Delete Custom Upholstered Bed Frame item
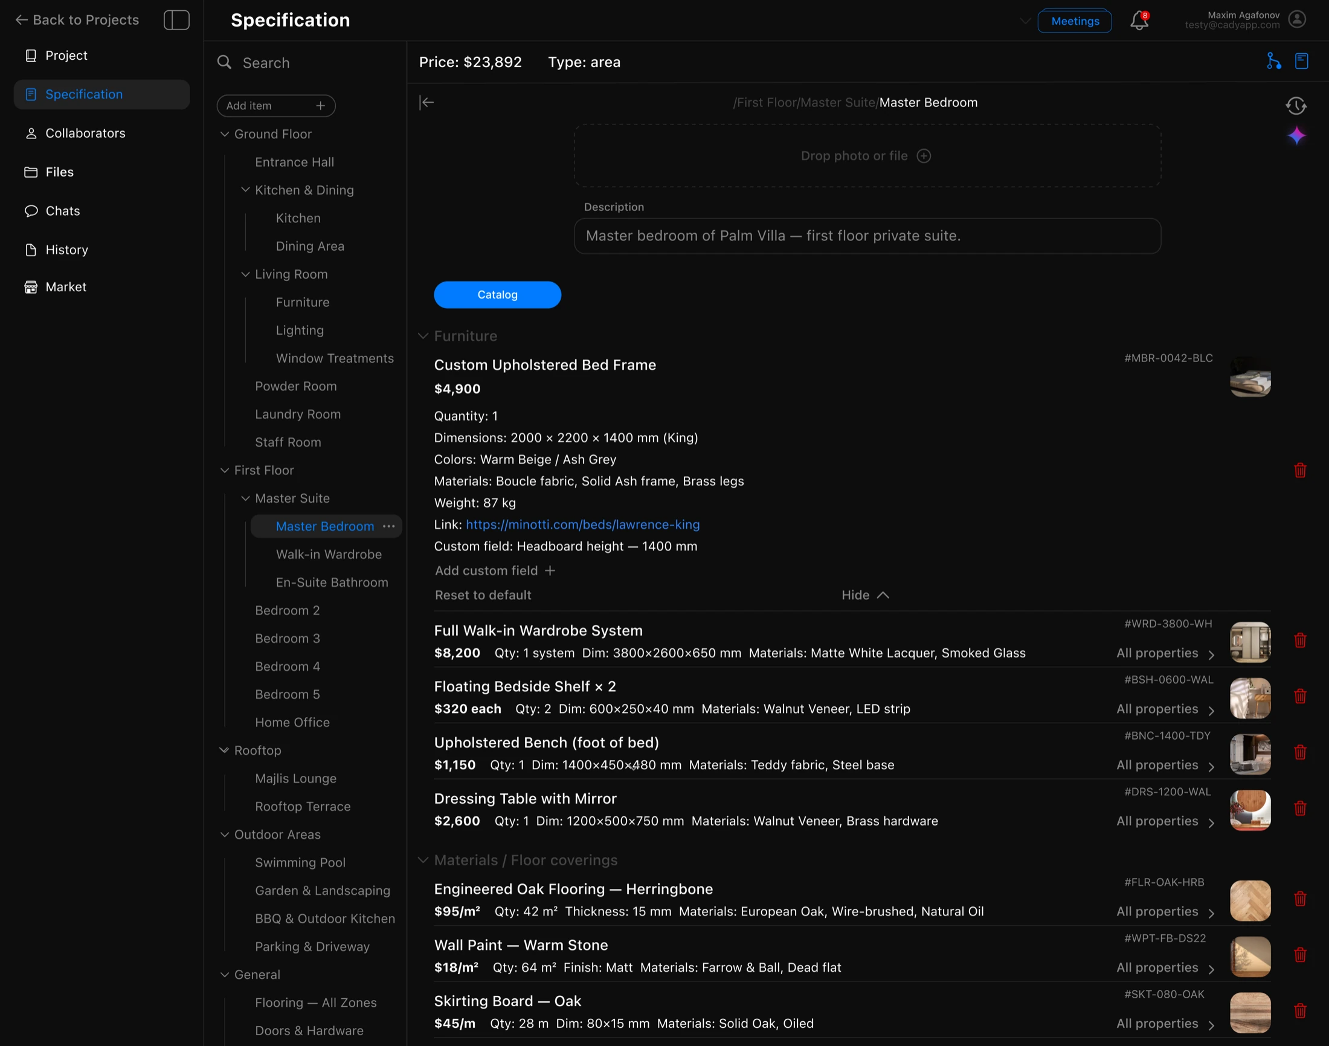Screen dimensions: 1329x1046 [x=1300, y=470]
